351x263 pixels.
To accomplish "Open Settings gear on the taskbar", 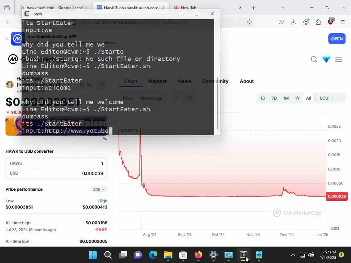I will (213, 255).
